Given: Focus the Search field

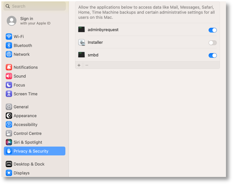Looking at the screenshot, I should coord(35,6).
